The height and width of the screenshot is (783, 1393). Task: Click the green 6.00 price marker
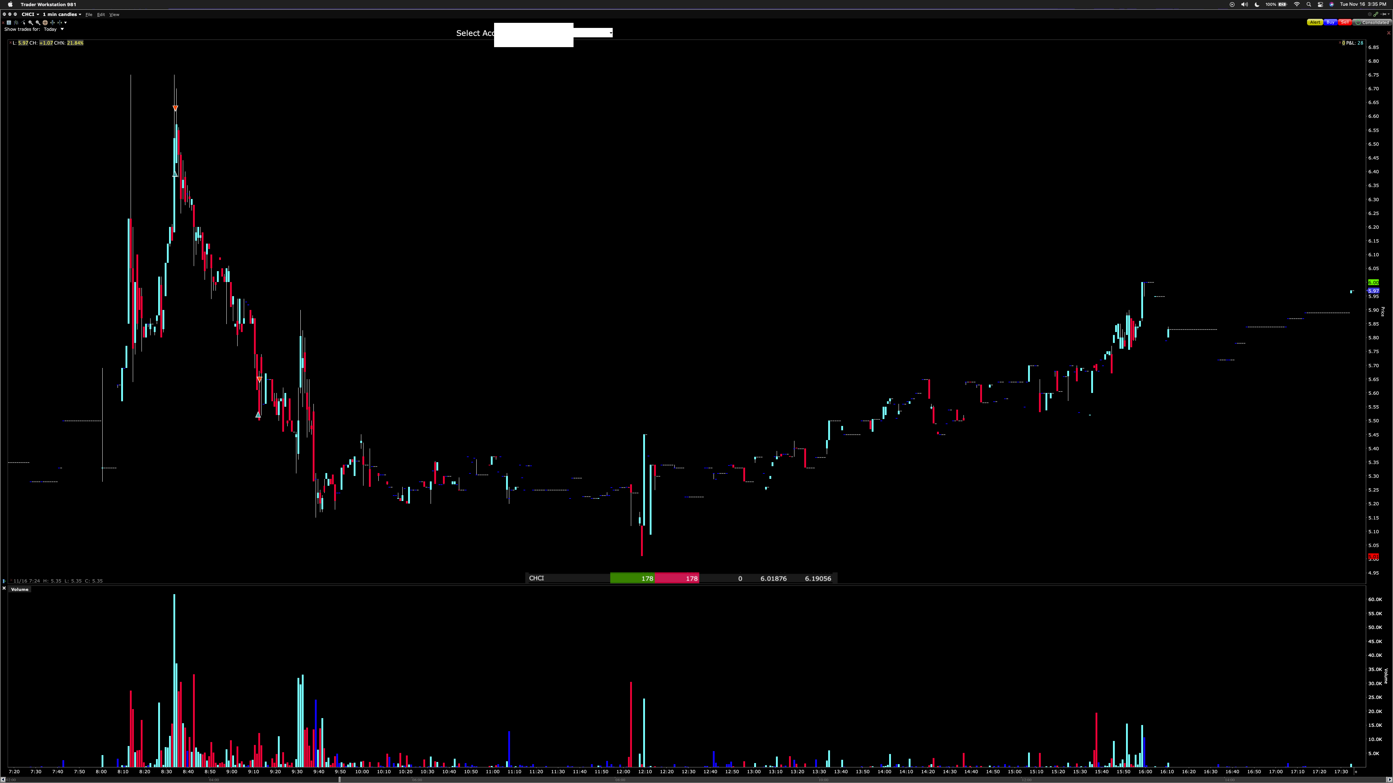pyautogui.click(x=1373, y=283)
